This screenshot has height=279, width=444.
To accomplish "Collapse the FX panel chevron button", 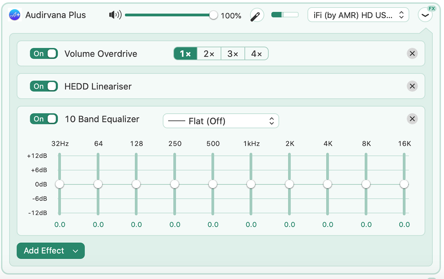I will click(x=425, y=15).
